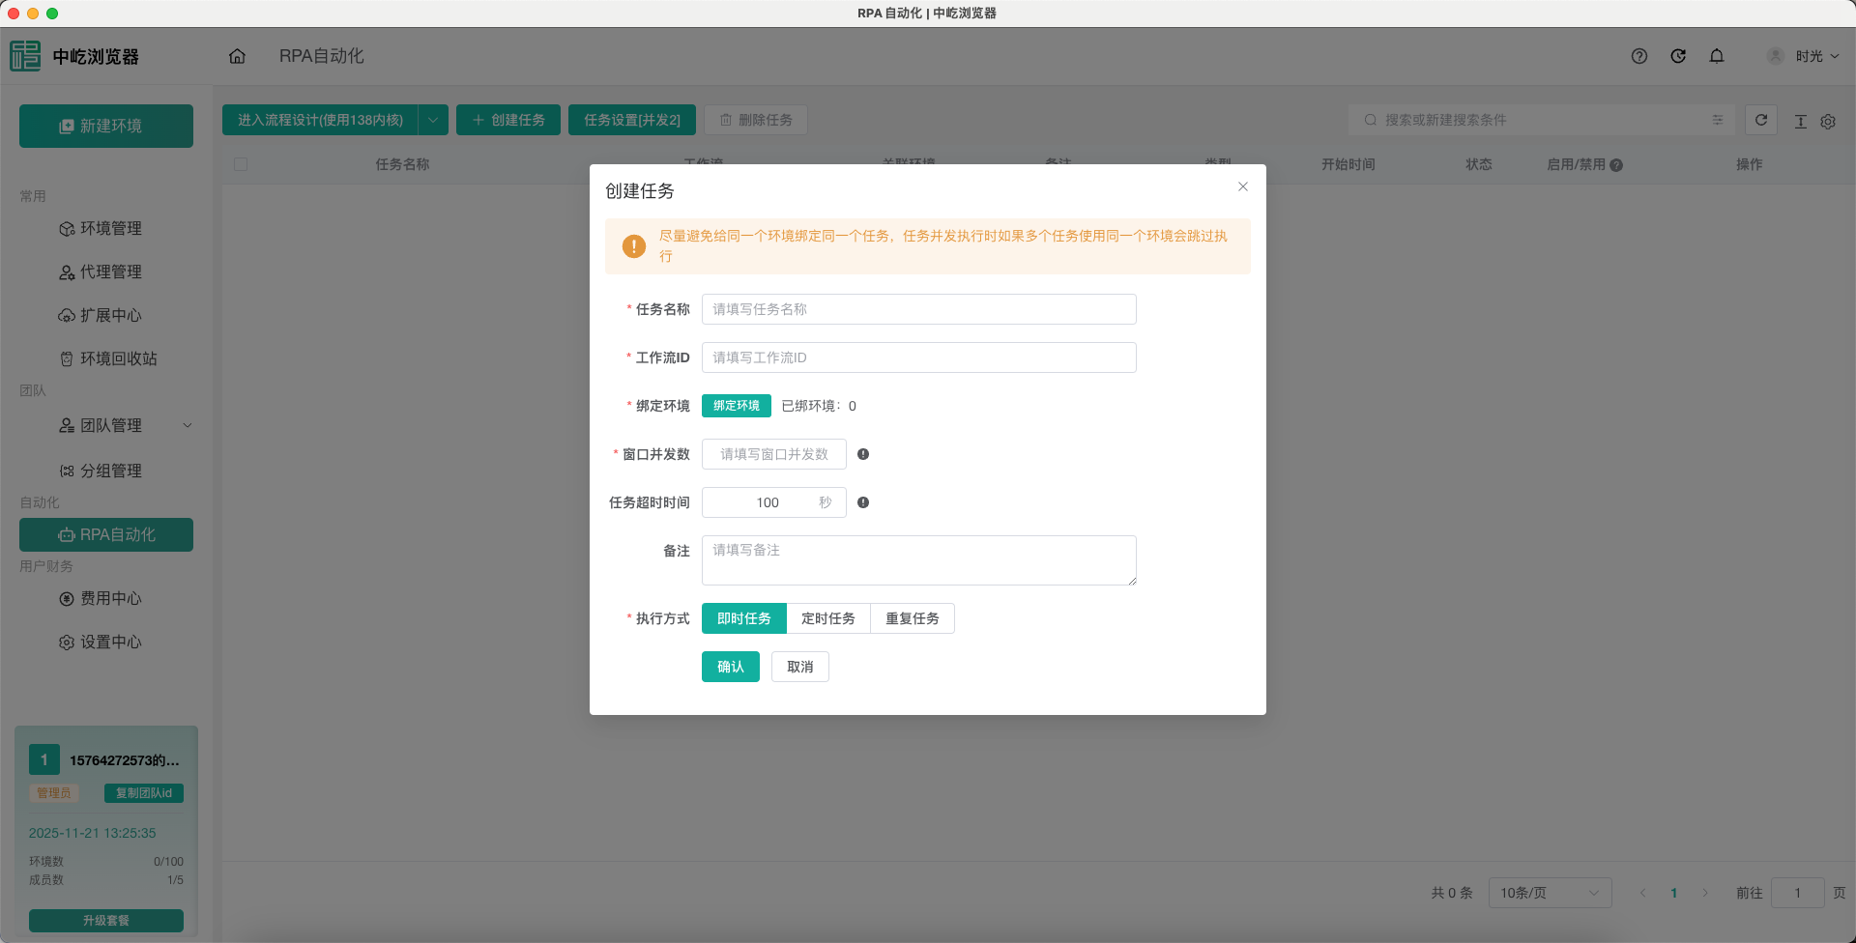Click 确认 to submit the new task
The image size is (1856, 943).
pyautogui.click(x=730, y=667)
